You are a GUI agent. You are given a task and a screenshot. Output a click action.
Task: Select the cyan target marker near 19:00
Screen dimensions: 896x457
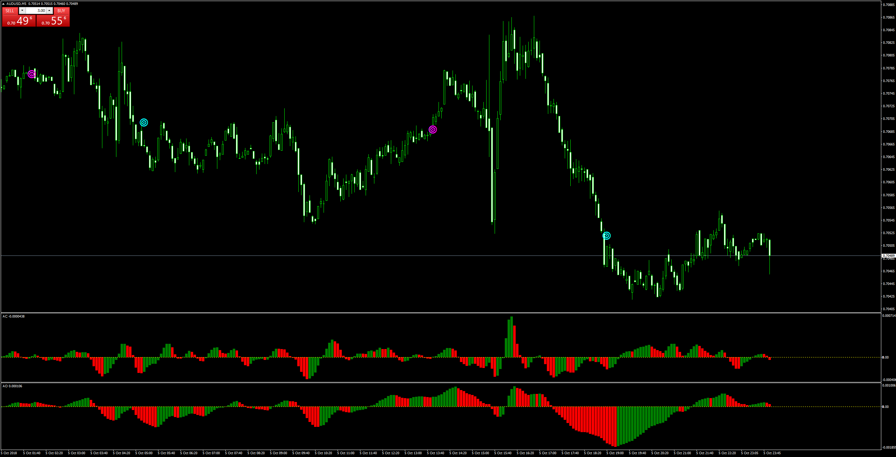(x=606, y=236)
